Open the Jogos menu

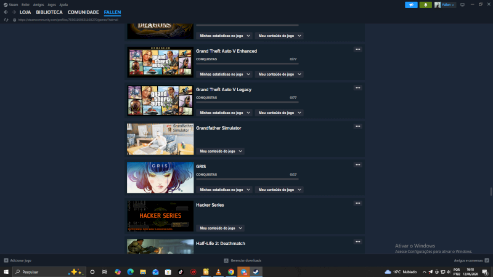click(52, 5)
